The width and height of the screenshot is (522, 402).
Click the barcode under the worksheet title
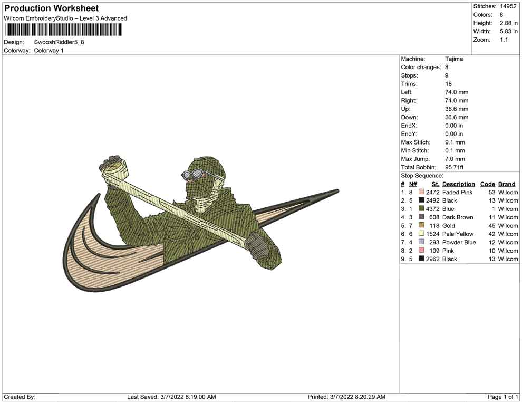63,30
